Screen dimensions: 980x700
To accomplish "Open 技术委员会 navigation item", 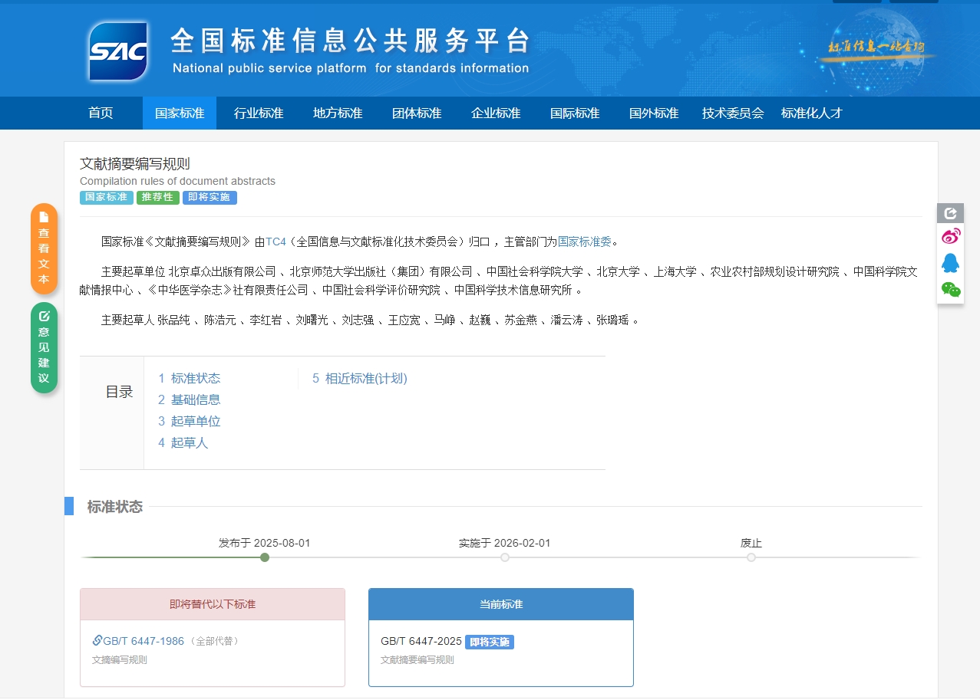I will [x=733, y=113].
